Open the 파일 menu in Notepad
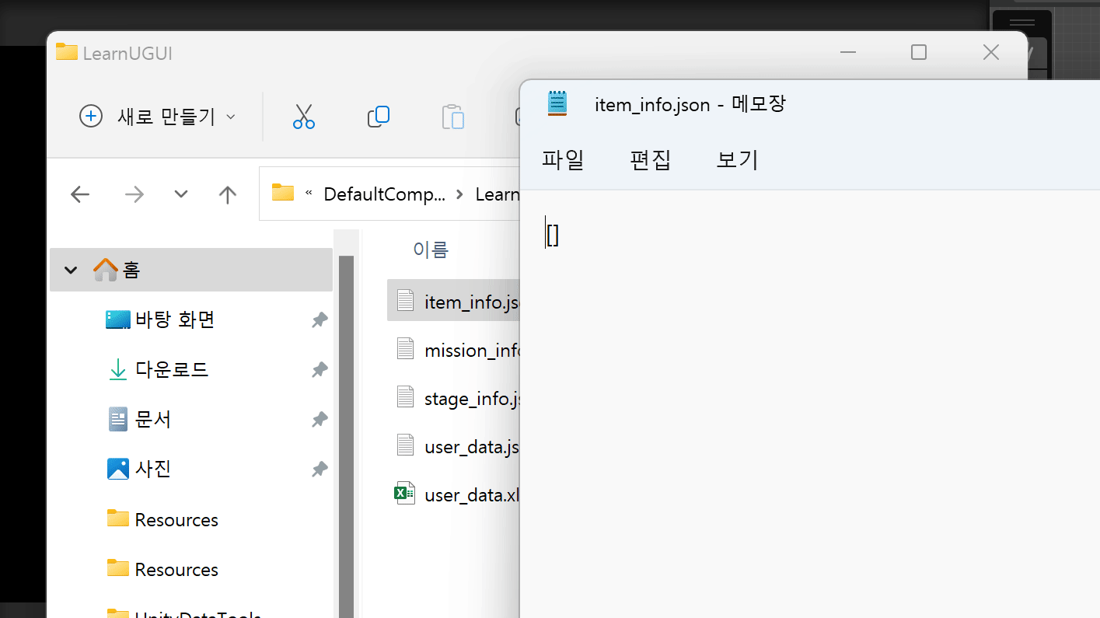 tap(563, 160)
